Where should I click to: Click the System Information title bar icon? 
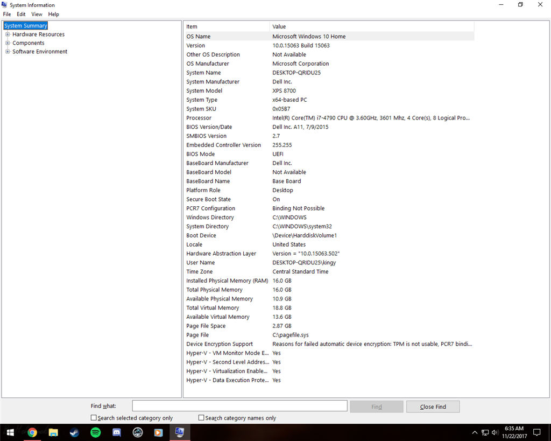[x=4, y=4]
